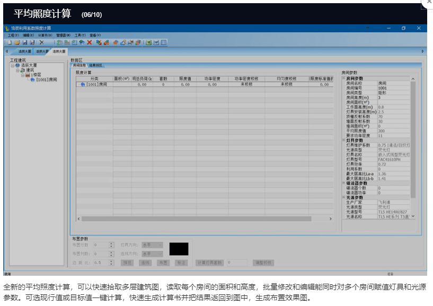
Task: Collapse the 镇流器参数 property group
Action: [x=344, y=183]
